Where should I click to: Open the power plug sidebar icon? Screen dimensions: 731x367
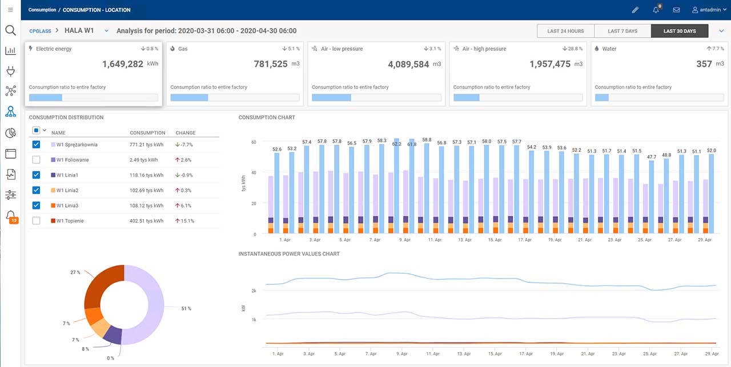click(10, 71)
